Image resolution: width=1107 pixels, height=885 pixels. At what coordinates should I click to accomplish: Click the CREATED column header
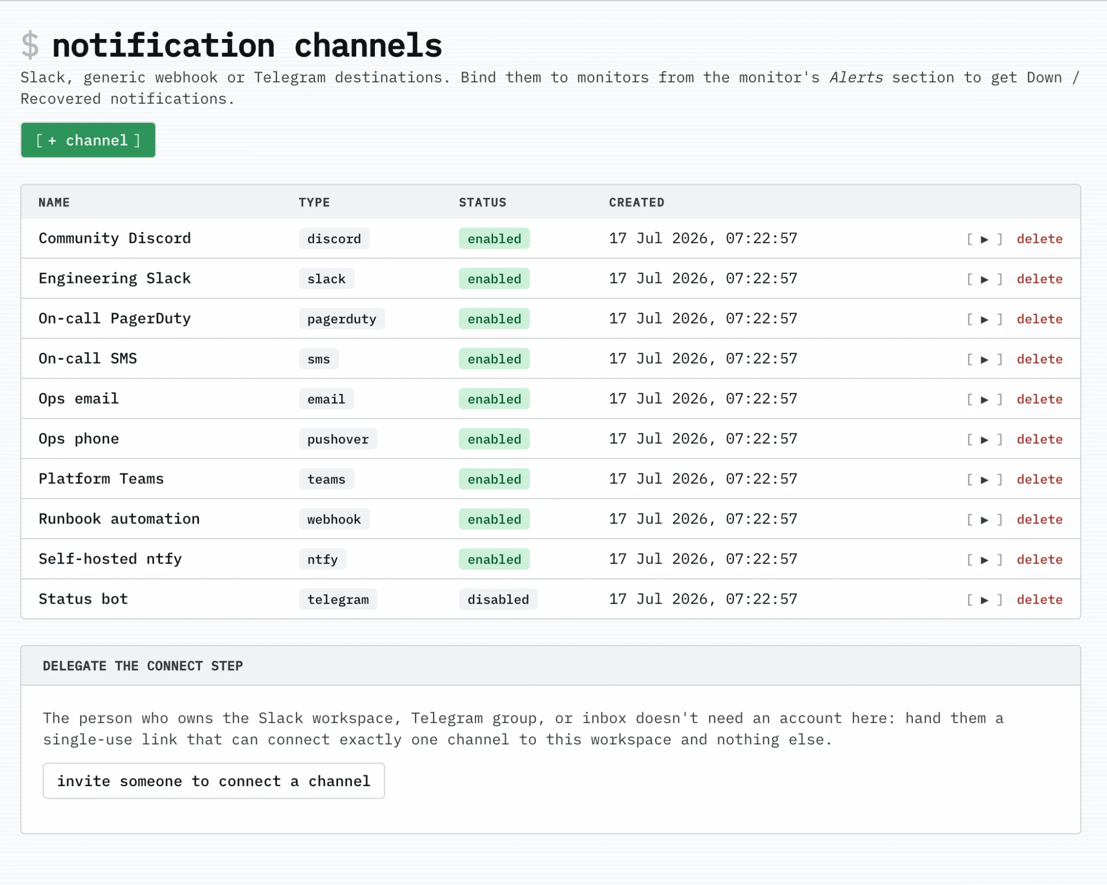point(636,203)
